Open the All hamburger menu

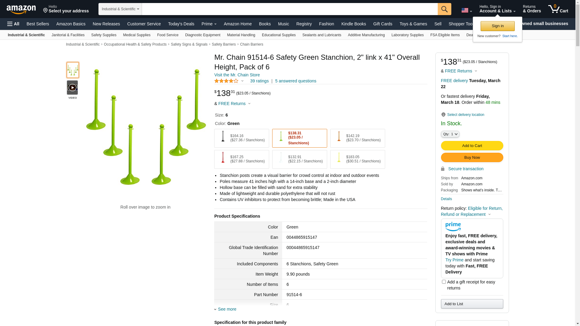[x=13, y=24]
